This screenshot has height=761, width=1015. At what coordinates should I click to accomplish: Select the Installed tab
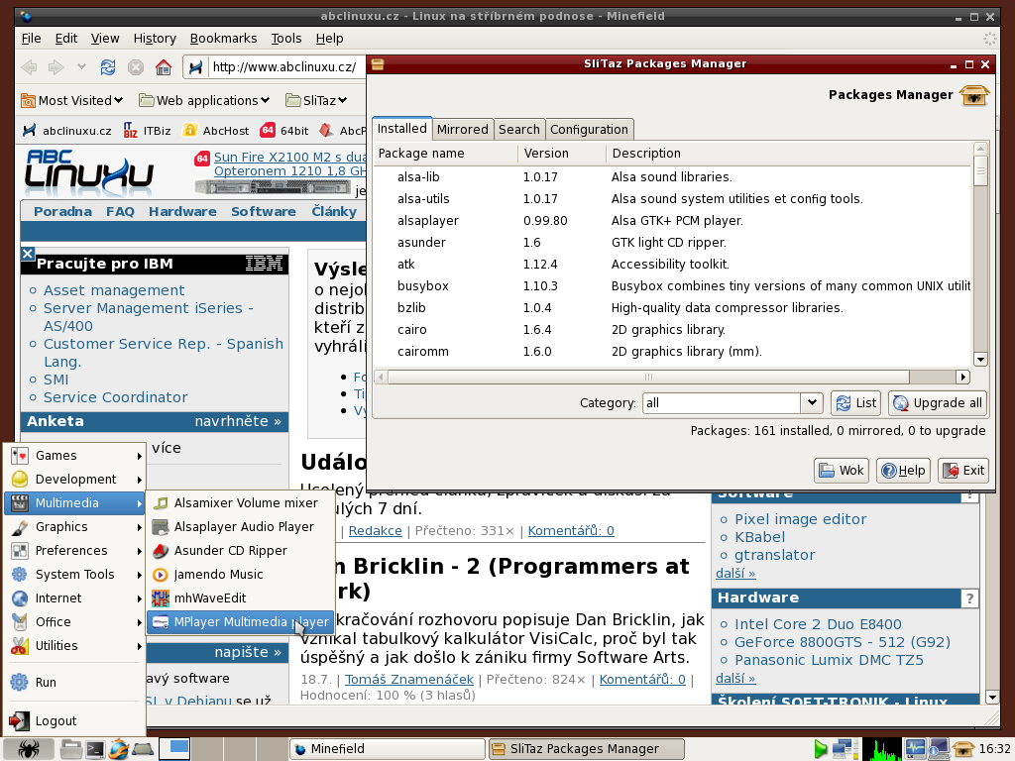click(402, 128)
